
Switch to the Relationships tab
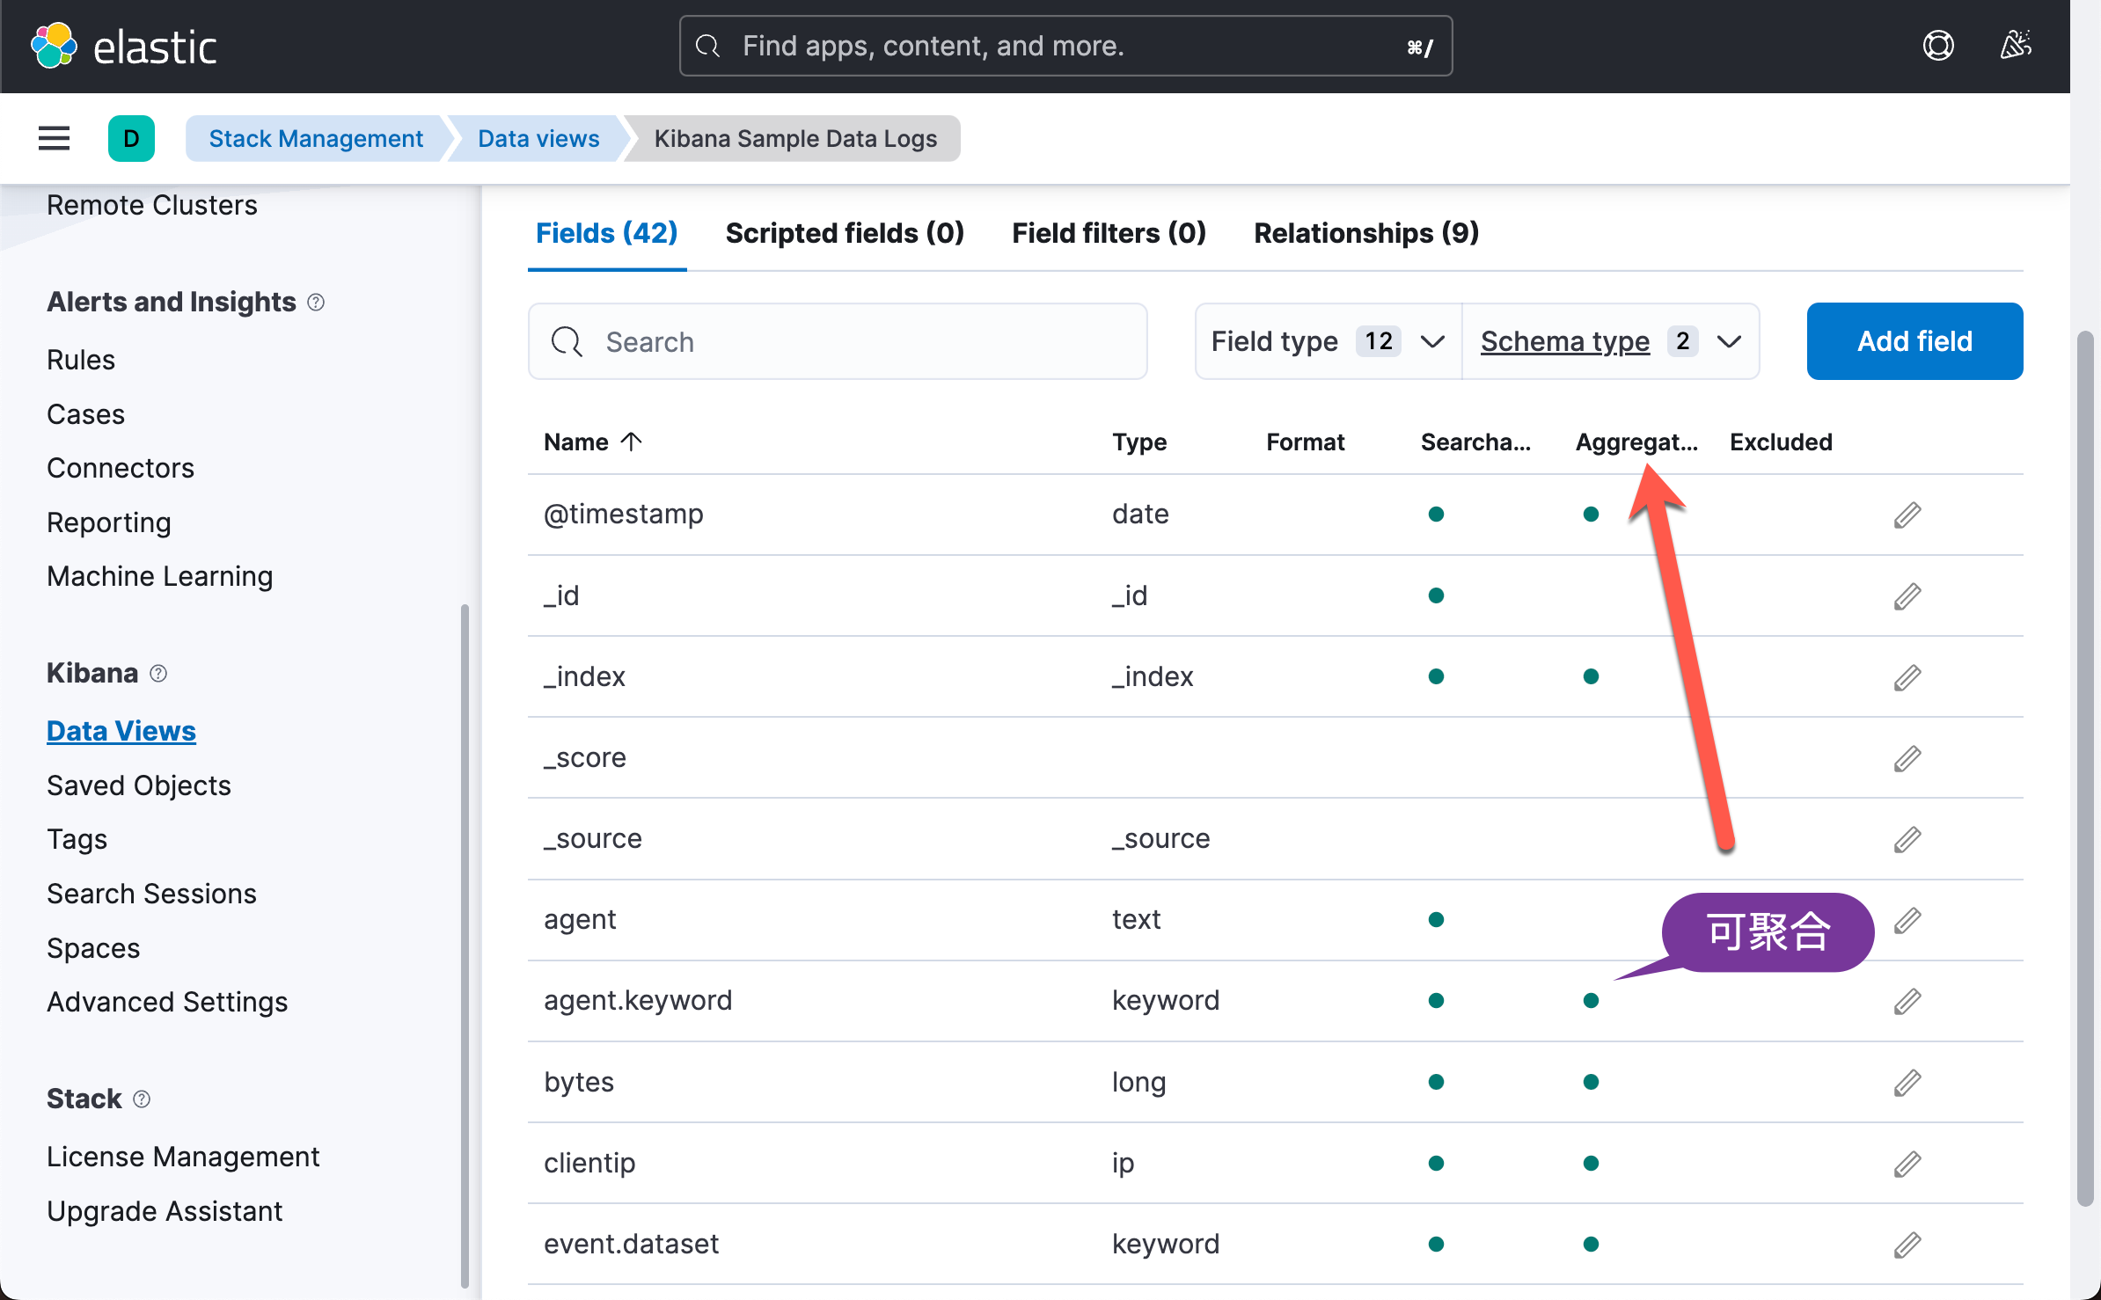click(1365, 233)
